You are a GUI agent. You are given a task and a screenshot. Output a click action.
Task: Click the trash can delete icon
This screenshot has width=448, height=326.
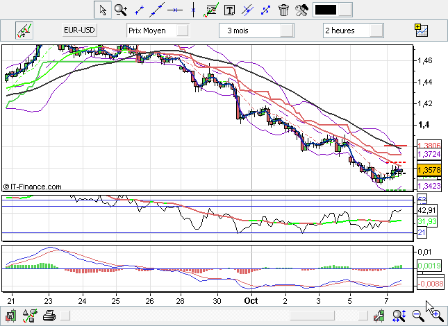pos(283,10)
